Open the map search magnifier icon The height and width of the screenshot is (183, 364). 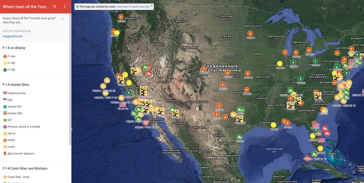click(55, 7)
